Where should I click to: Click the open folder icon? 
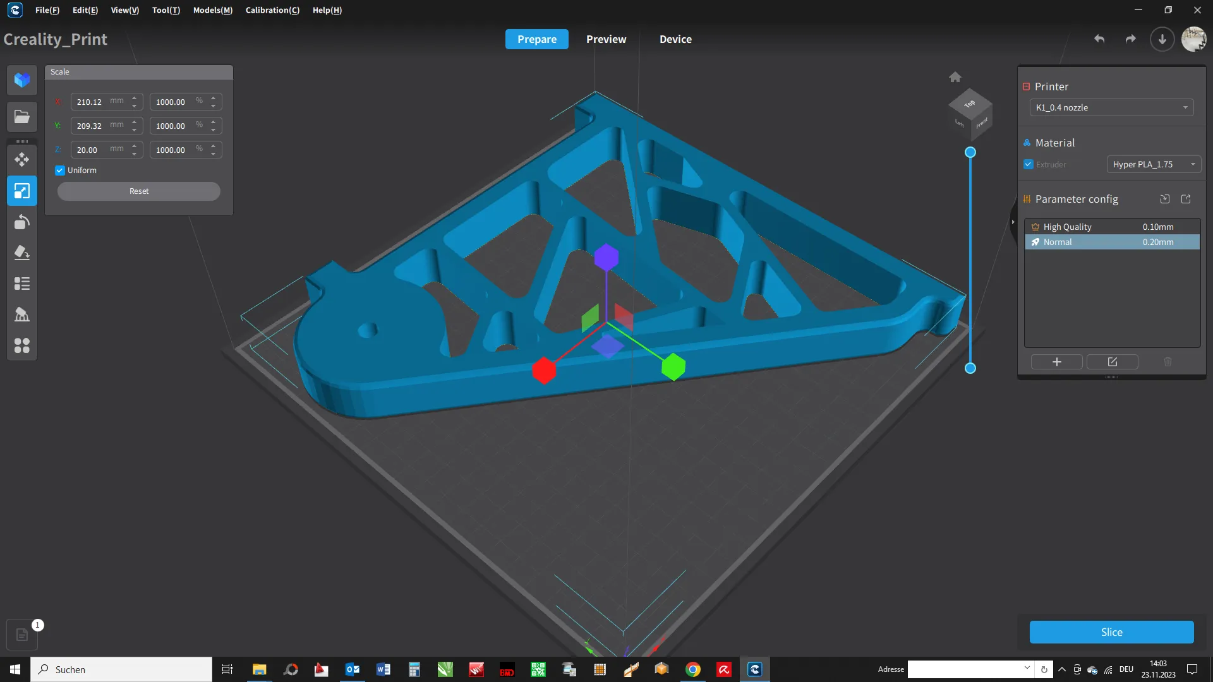[x=22, y=117]
